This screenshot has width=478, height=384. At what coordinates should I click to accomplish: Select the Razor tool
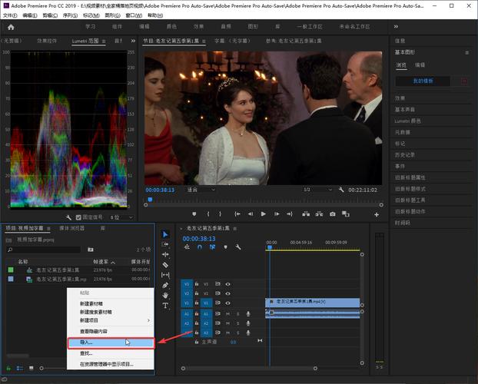[165, 264]
